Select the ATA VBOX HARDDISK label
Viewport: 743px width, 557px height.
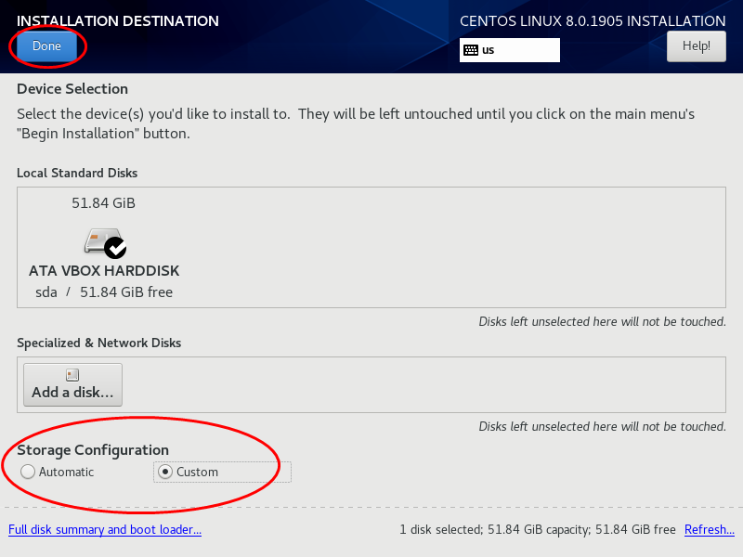click(104, 271)
